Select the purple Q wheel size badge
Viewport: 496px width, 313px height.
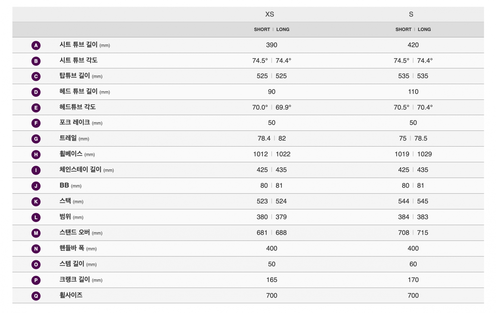36,296
